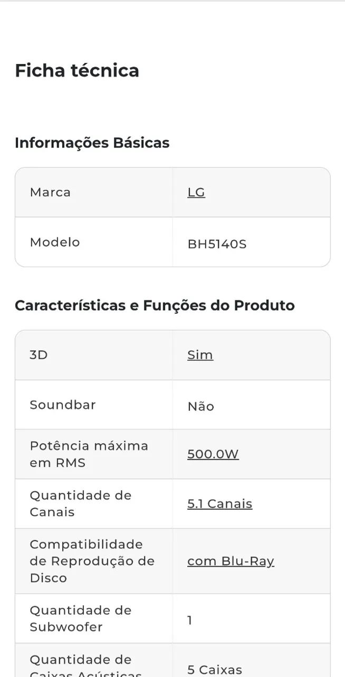This screenshot has height=677, width=345.
Task: Click the Não value for Soundbar
Action: tap(200, 407)
